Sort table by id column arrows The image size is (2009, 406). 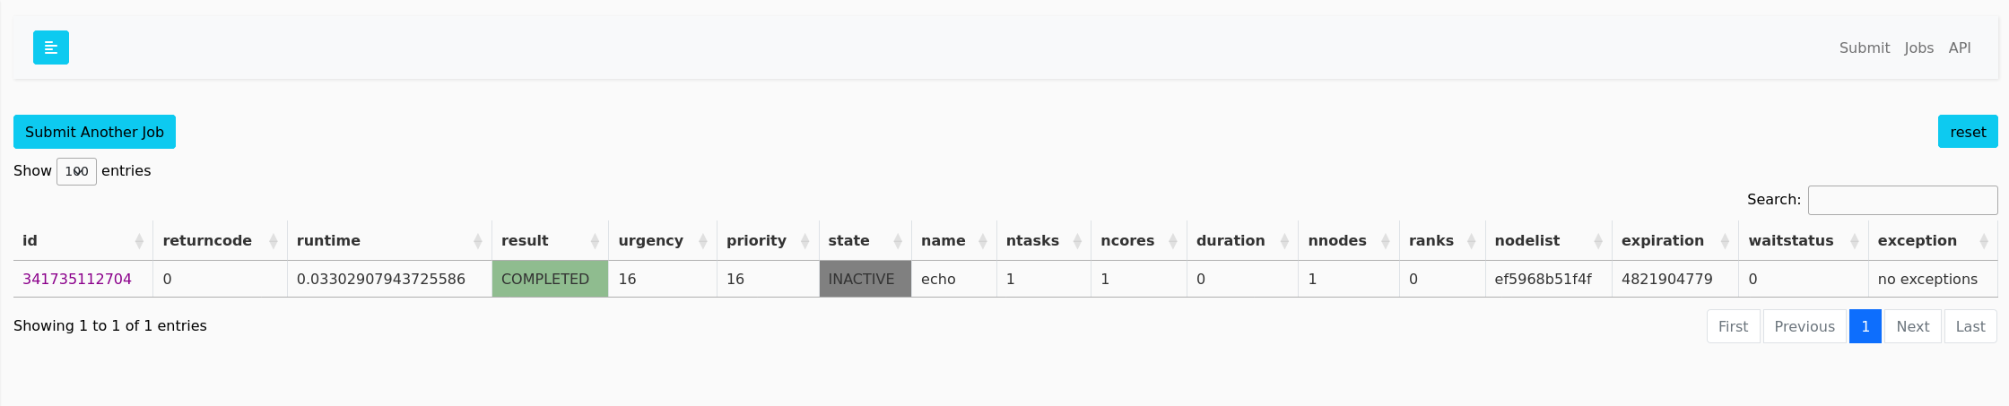click(139, 241)
